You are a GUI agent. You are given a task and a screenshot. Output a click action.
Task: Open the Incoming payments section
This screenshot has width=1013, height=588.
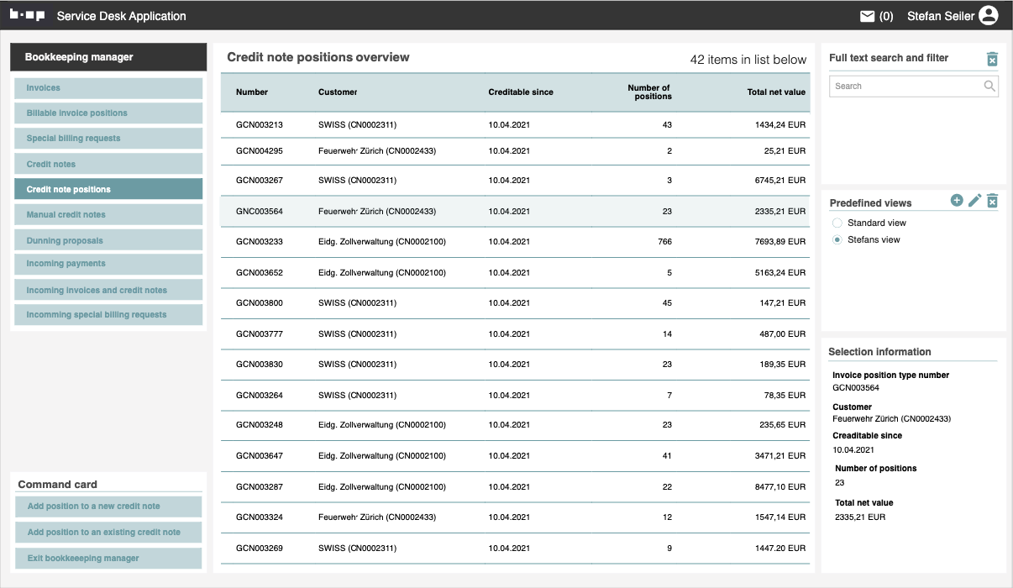tap(108, 264)
